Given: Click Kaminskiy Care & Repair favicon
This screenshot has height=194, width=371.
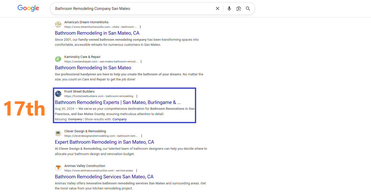Looking at the screenshot, I should point(58,59).
